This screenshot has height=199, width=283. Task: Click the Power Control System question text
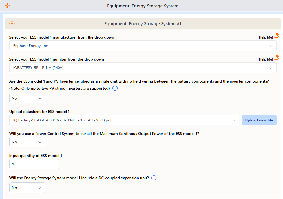(104, 134)
